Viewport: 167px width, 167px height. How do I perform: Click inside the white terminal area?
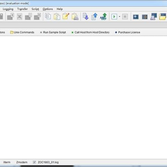83,97
